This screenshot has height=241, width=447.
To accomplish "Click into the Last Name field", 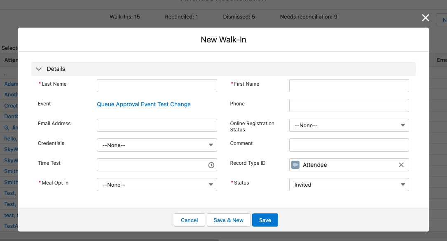I will pyautogui.click(x=157, y=86).
